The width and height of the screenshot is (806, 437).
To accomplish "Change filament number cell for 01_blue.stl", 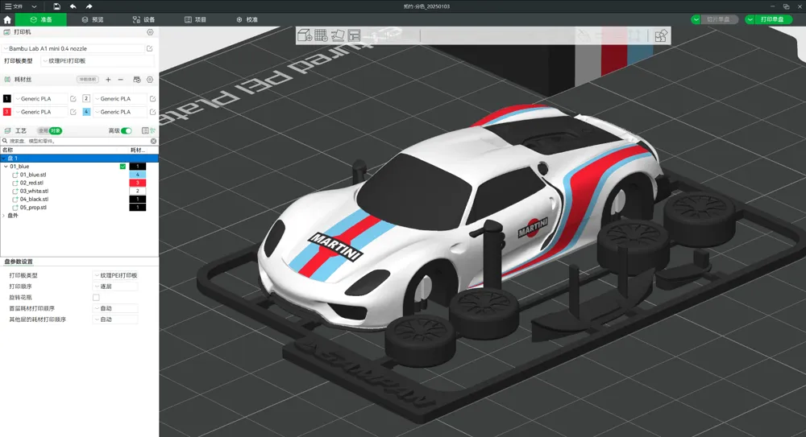I will pyautogui.click(x=138, y=175).
